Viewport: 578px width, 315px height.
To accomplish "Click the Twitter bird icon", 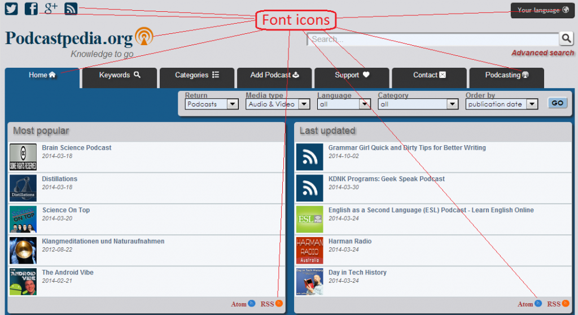I will [11, 8].
